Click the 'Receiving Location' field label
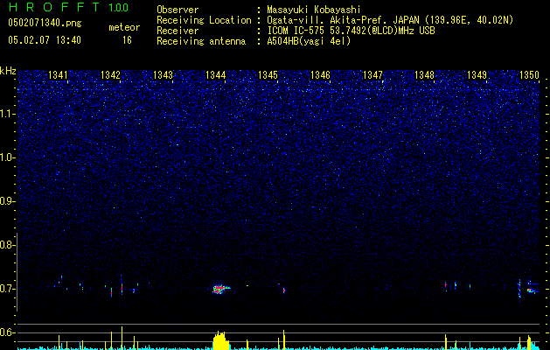This screenshot has height=350, width=550. click(204, 20)
